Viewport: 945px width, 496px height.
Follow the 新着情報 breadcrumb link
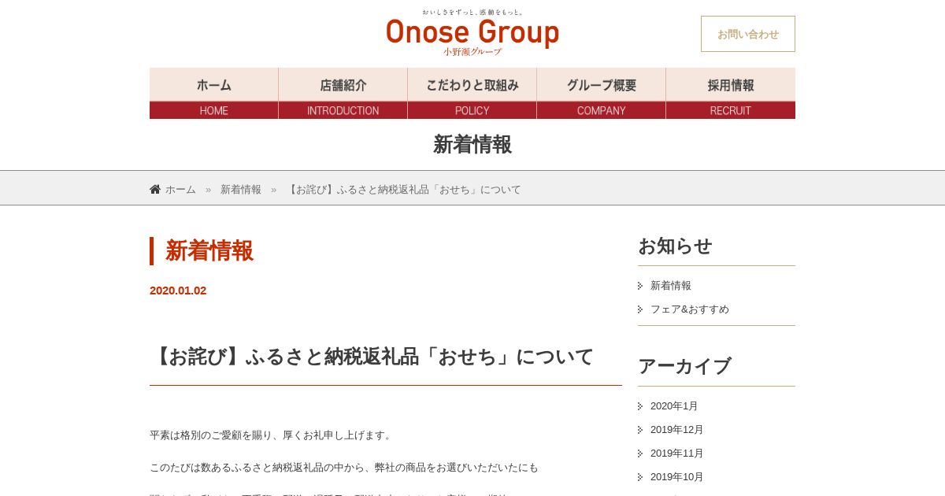[241, 190]
